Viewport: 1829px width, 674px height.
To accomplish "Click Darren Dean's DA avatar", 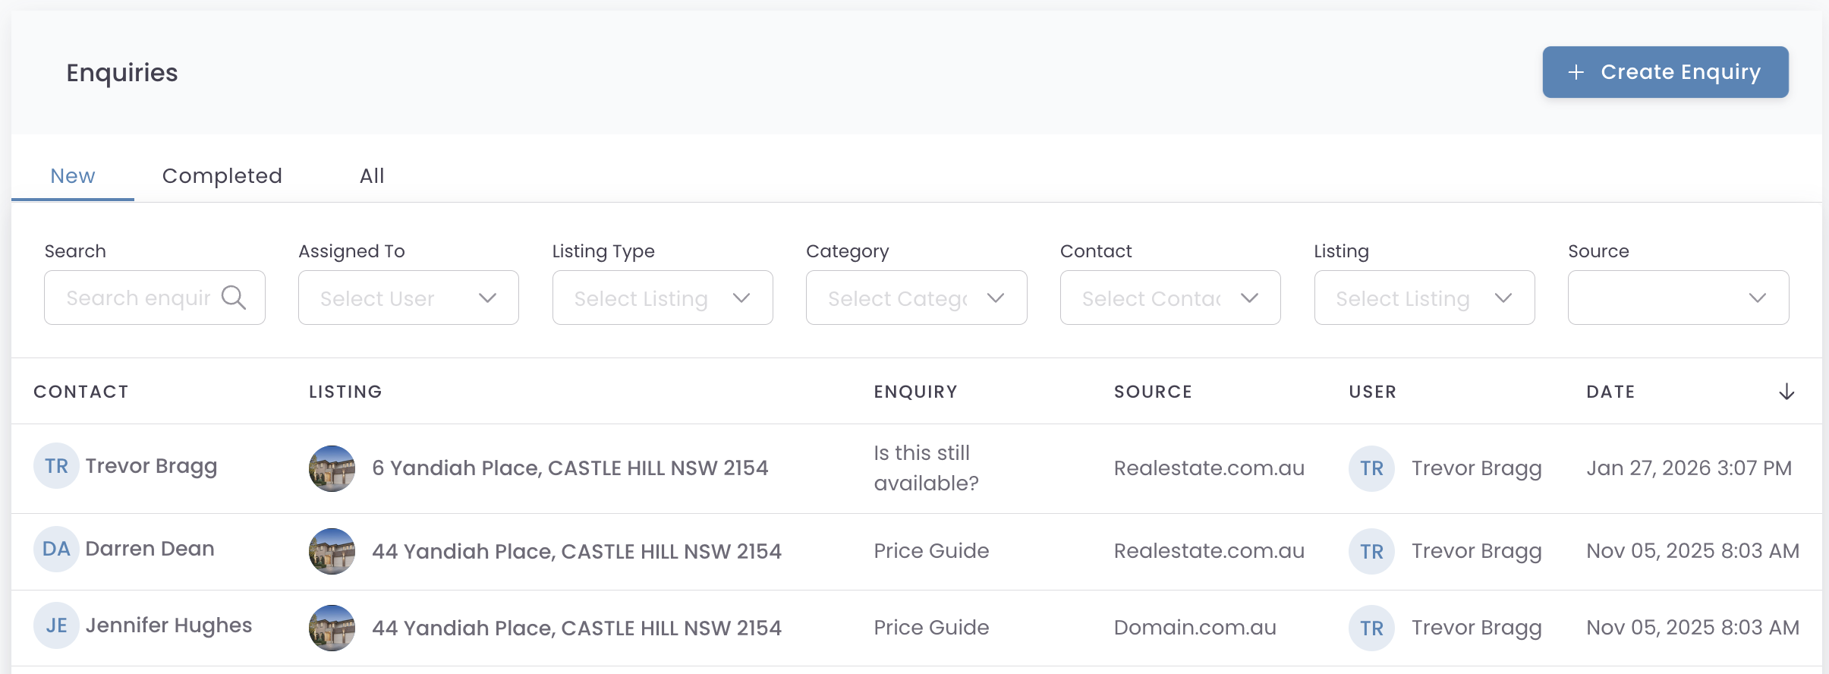I will click(x=56, y=549).
